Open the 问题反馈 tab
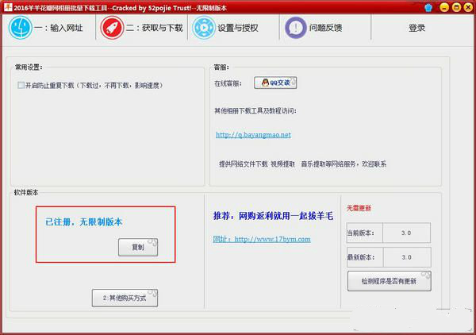This screenshot has height=335, width=476. (325, 28)
